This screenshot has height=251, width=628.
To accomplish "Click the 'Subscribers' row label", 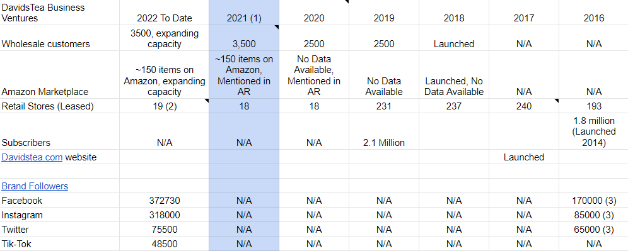I will (60, 131).
